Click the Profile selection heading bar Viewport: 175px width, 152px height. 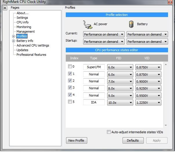(117, 15)
